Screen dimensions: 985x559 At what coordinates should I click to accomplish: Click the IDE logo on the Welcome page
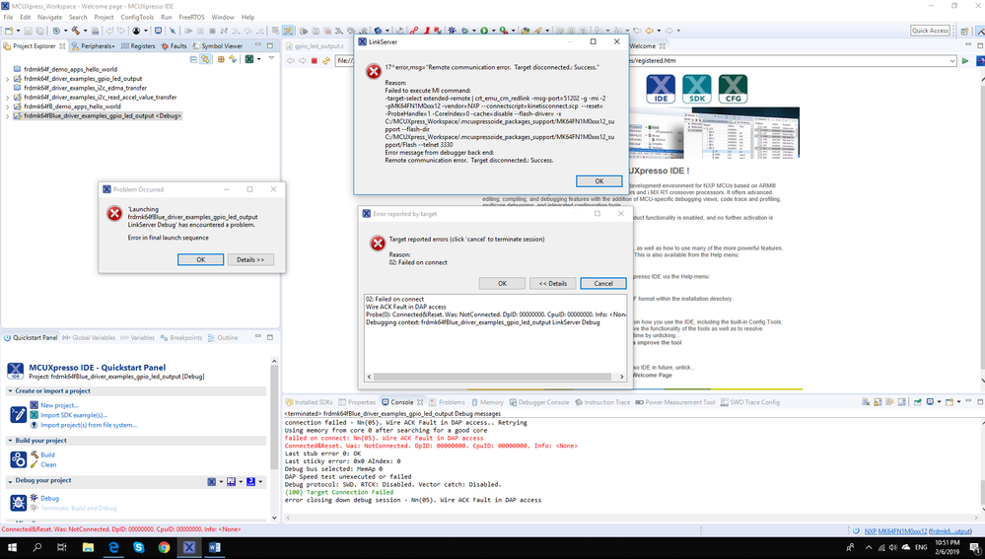pos(661,89)
